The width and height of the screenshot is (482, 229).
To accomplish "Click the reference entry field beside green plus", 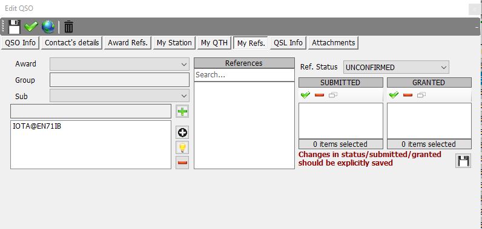I will (x=91, y=111).
